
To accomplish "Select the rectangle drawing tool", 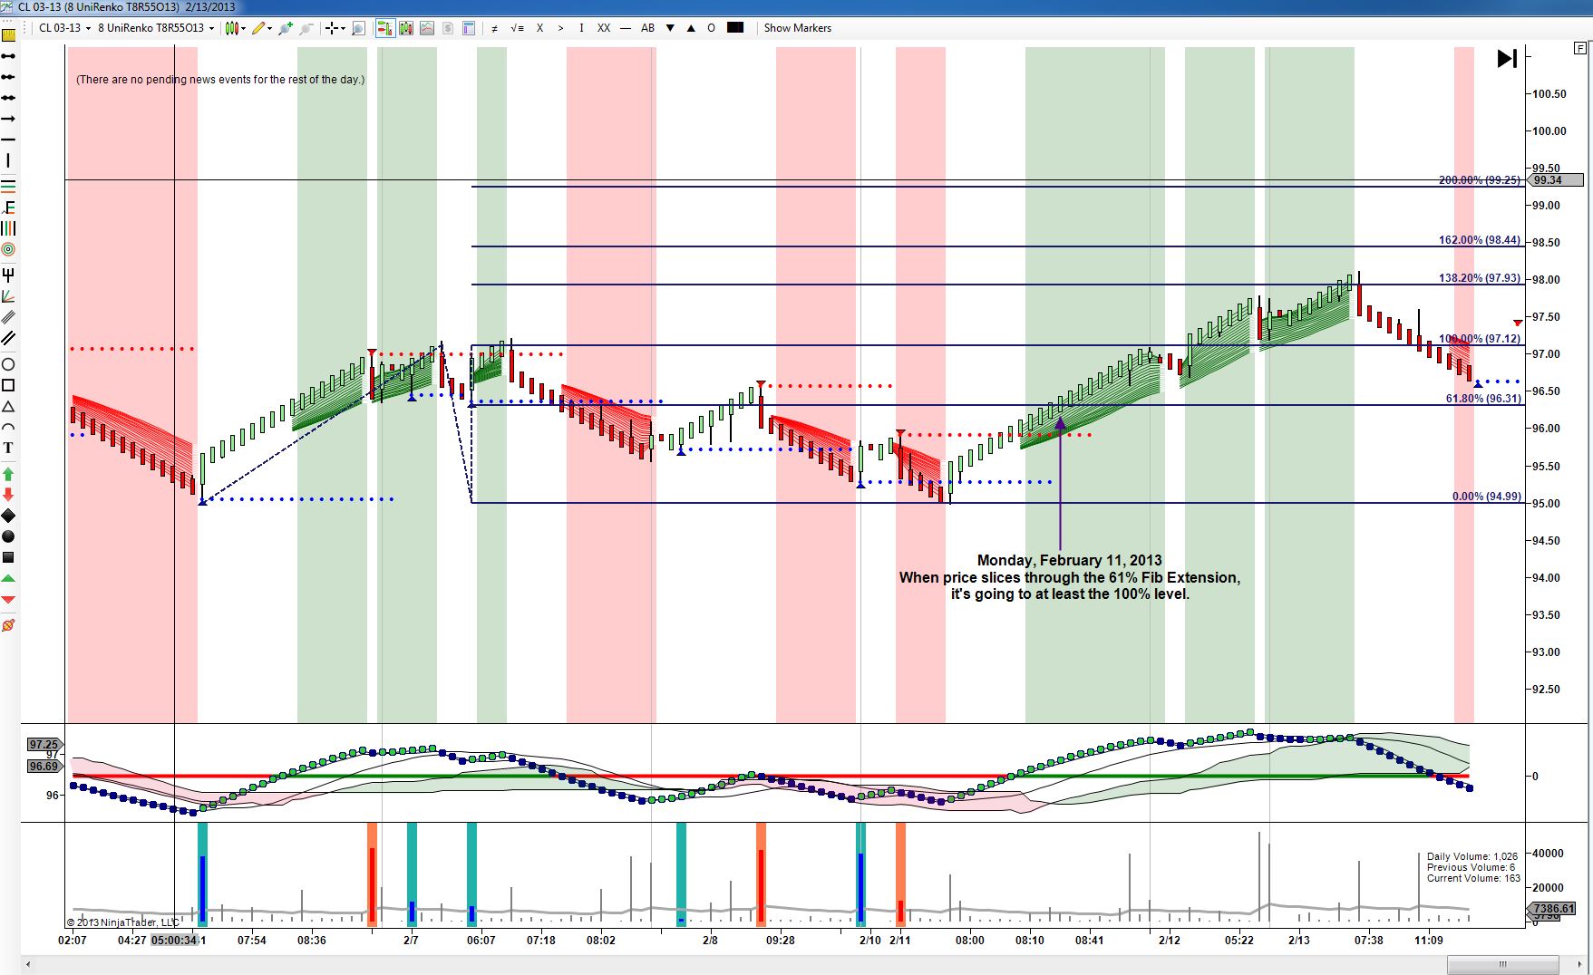I will 8,385.
